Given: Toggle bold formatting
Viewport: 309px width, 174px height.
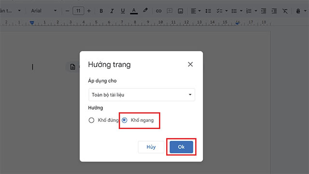Looking at the screenshot, I should click(101, 11).
